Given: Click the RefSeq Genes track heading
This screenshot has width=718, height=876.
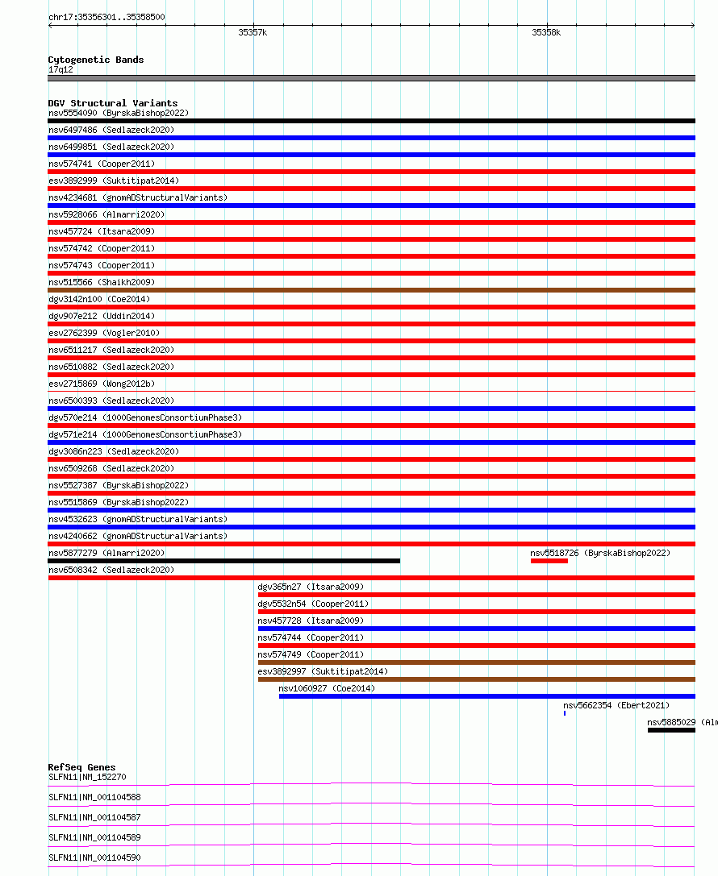Looking at the screenshot, I should click(x=81, y=768).
